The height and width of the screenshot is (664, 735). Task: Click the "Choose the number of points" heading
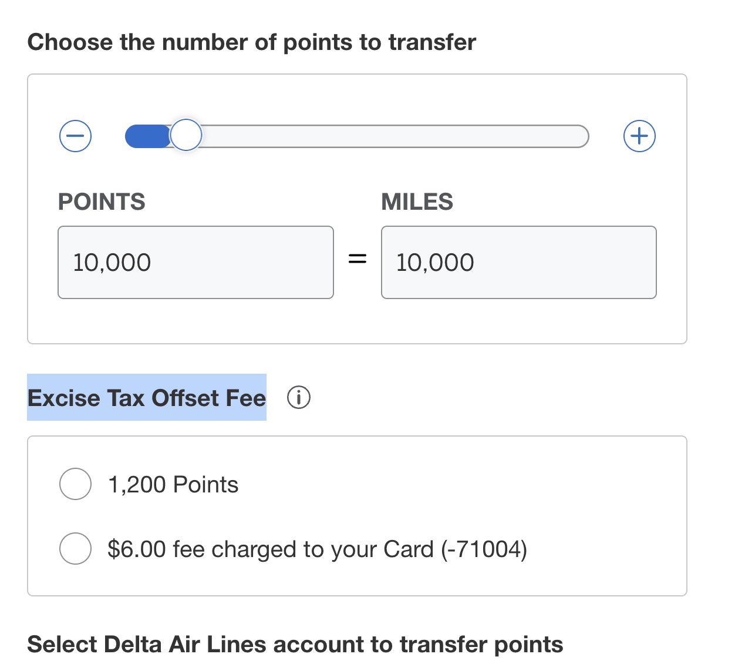tap(252, 42)
